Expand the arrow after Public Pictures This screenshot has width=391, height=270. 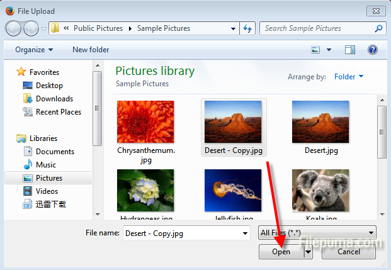(x=130, y=29)
